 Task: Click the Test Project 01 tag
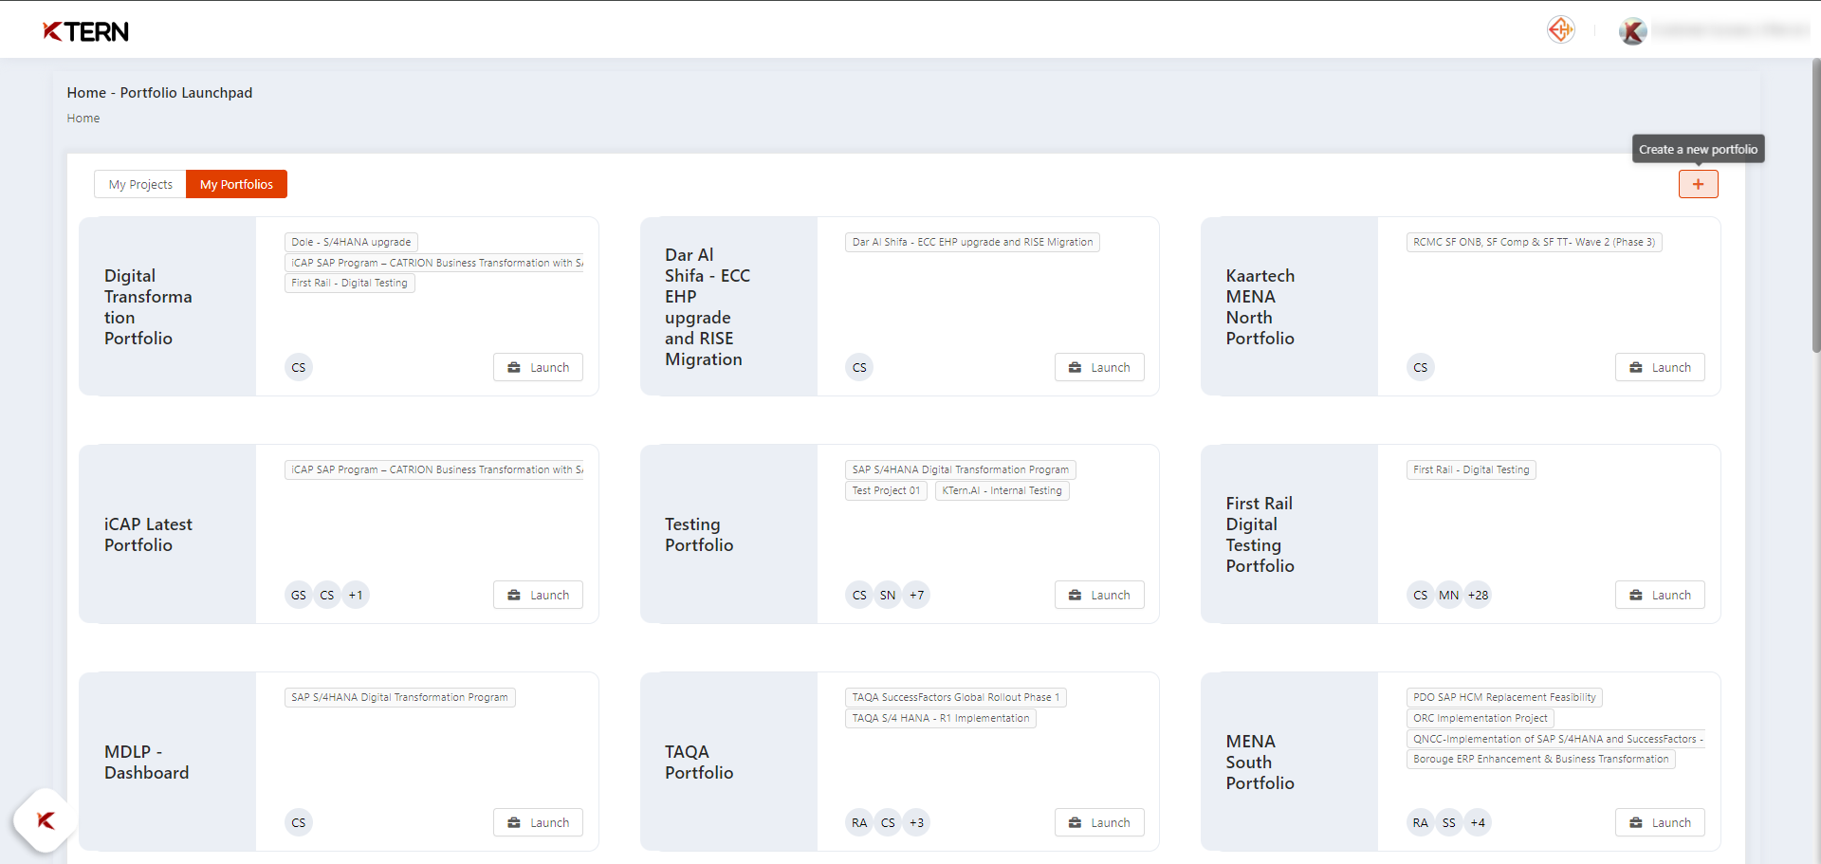[886, 490]
